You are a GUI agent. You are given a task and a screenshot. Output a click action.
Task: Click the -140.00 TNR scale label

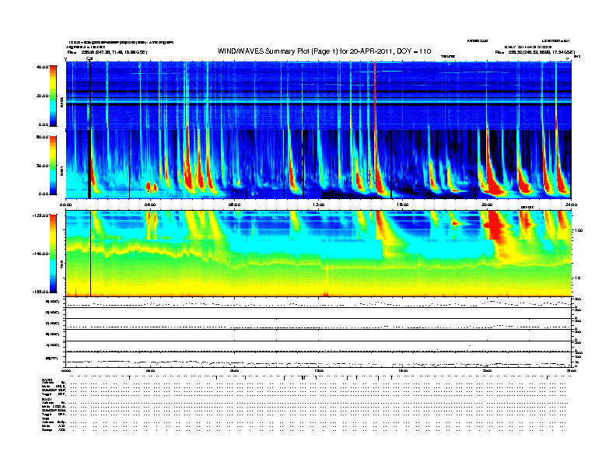(x=41, y=254)
